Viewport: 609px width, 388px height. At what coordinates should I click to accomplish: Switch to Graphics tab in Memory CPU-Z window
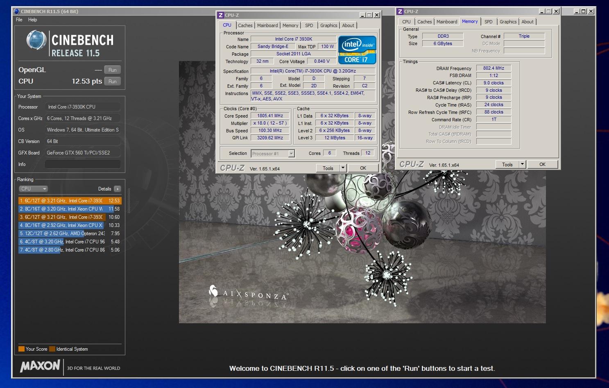(x=508, y=22)
